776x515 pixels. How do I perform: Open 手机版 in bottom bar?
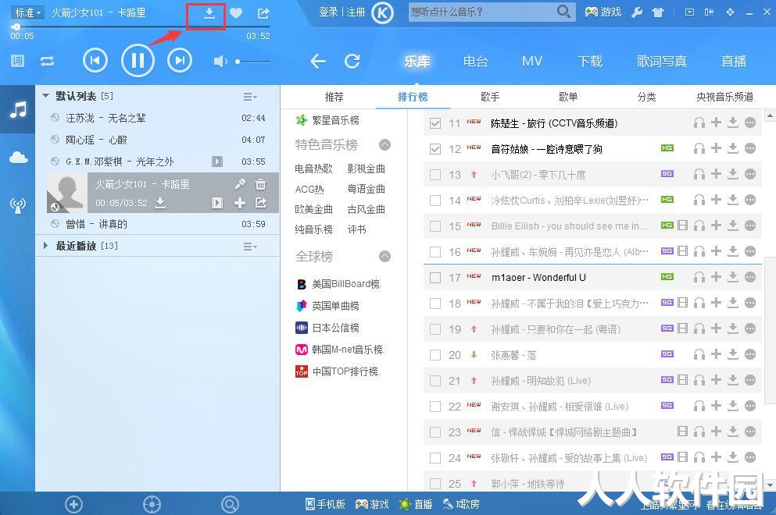[x=325, y=504]
